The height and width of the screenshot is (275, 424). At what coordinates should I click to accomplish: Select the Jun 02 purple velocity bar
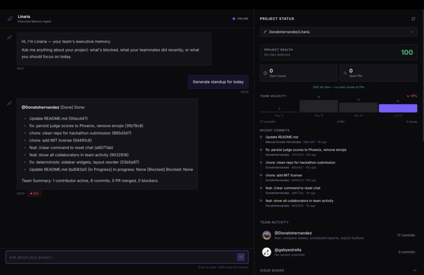click(398, 108)
